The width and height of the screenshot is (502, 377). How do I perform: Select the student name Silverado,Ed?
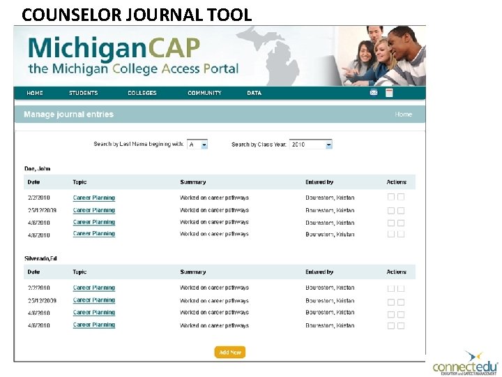coord(40,259)
